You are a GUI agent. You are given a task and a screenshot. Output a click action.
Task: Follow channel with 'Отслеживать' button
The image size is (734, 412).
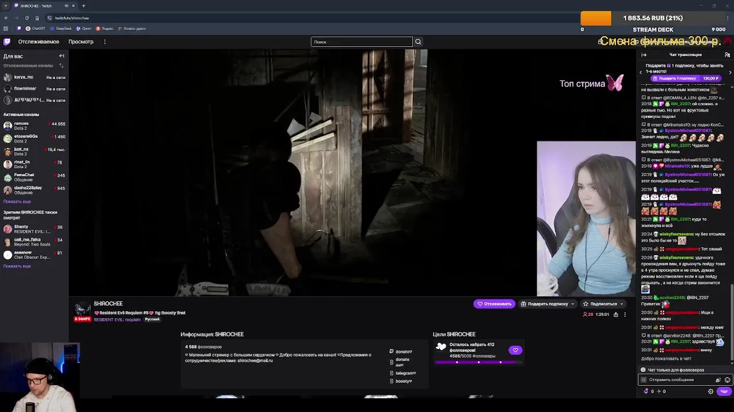click(x=494, y=304)
